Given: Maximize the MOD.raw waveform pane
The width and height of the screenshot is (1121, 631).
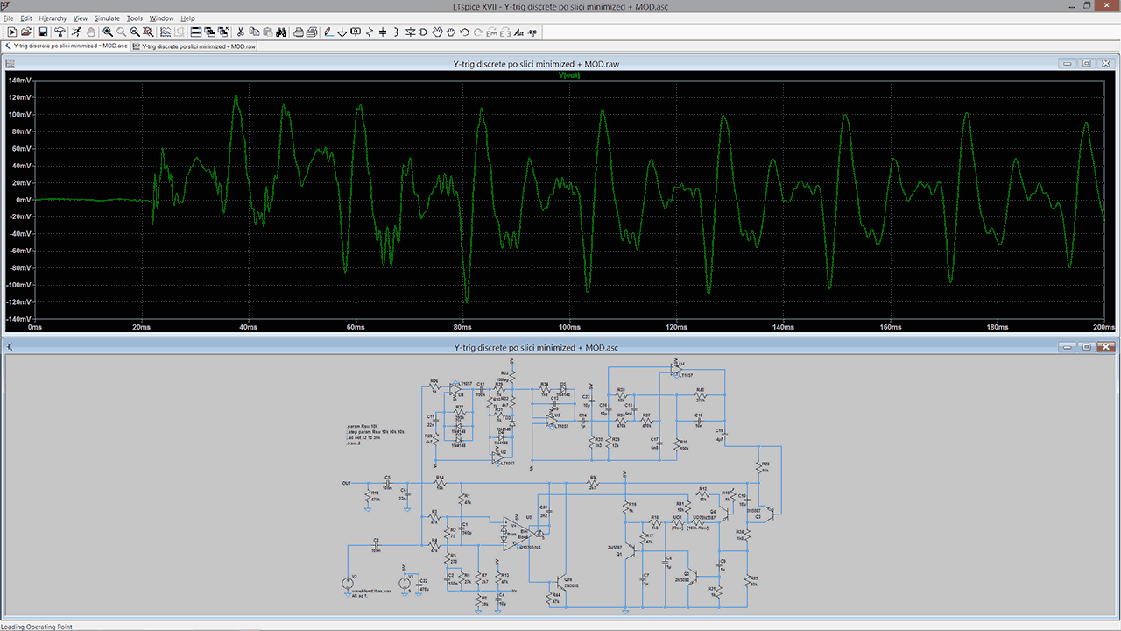Looking at the screenshot, I should (x=1086, y=64).
